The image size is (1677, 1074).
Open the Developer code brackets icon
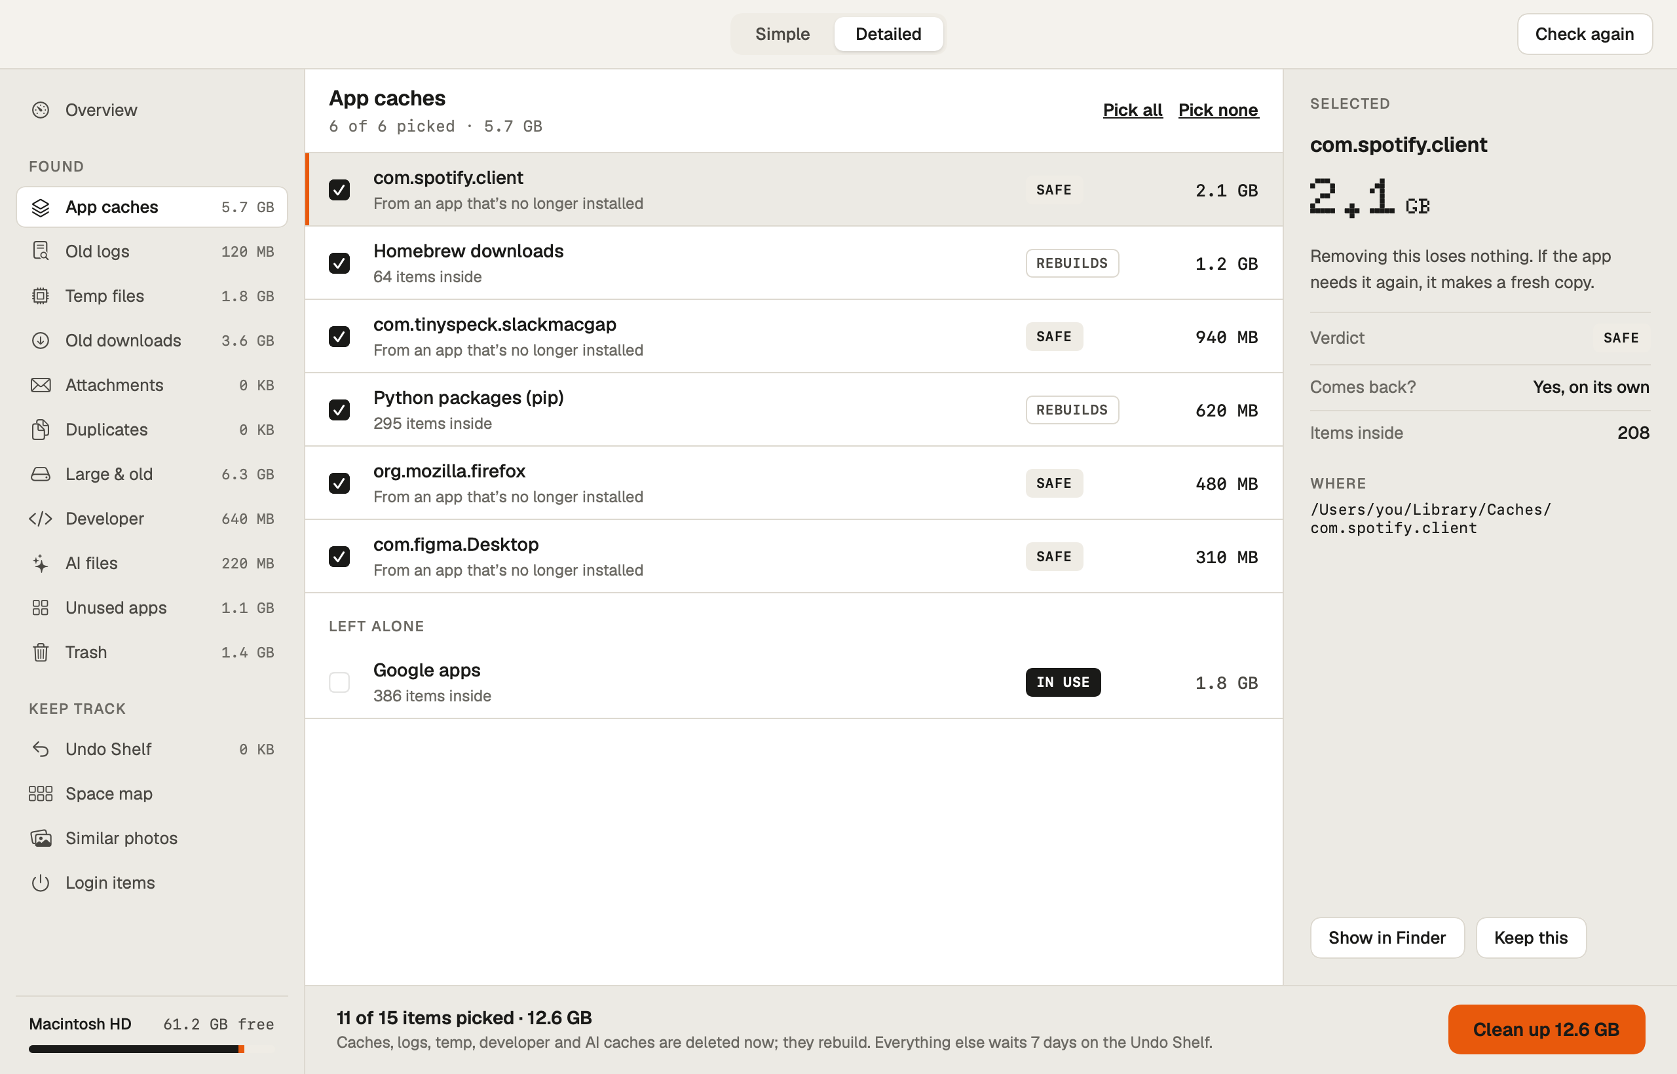(x=41, y=519)
